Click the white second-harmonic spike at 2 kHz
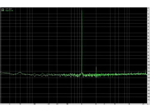 coord(96,67)
